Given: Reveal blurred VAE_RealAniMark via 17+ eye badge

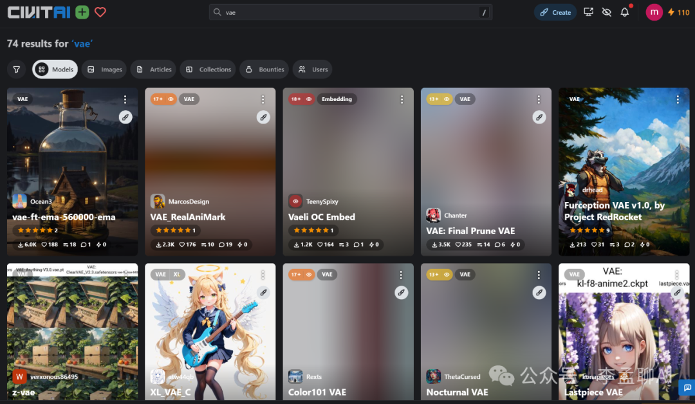Looking at the screenshot, I should 163,99.
